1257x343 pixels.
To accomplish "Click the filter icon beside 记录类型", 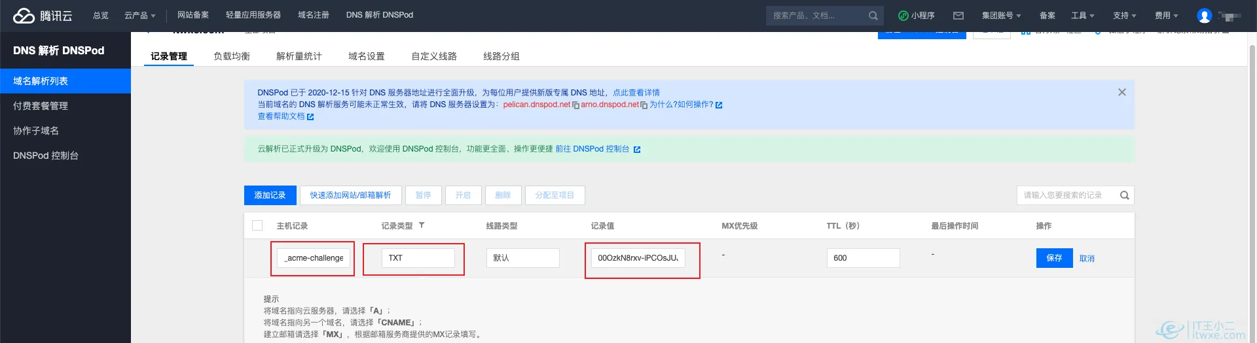I will [422, 225].
